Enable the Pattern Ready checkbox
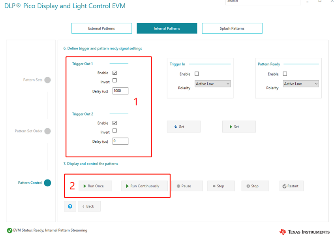This screenshot has width=334, height=236. click(285, 74)
